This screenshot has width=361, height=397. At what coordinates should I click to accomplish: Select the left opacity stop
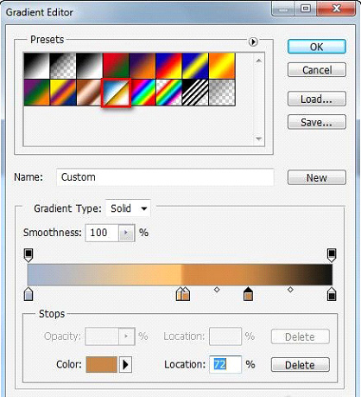point(28,255)
